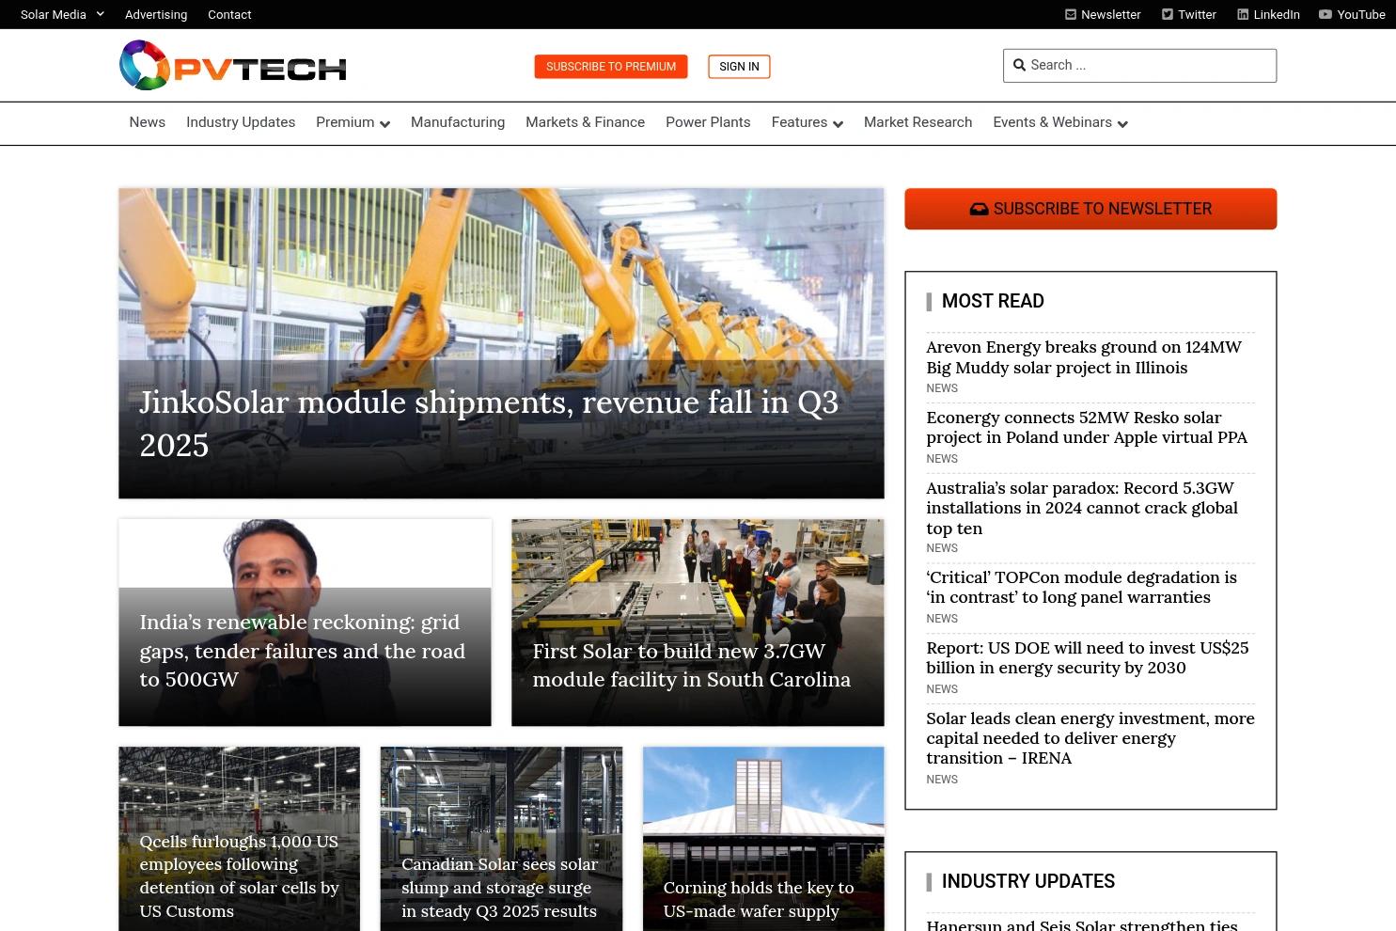Go to the Manufacturing section
Image resolution: width=1396 pixels, height=931 pixels.
458,122
